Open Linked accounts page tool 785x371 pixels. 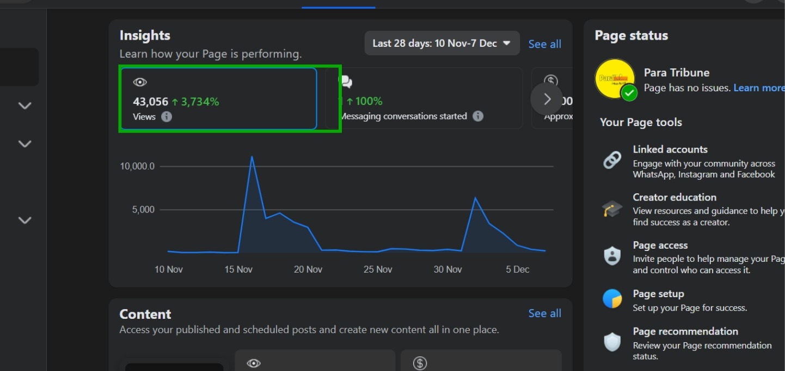click(x=692, y=161)
